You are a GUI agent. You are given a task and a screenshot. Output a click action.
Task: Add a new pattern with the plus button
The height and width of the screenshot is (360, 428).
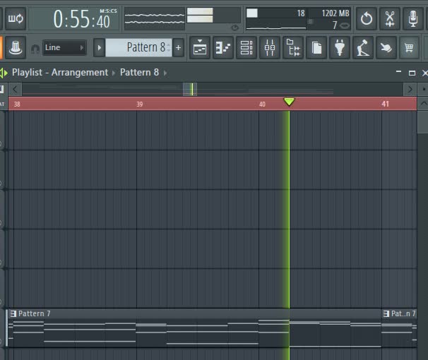(178, 47)
